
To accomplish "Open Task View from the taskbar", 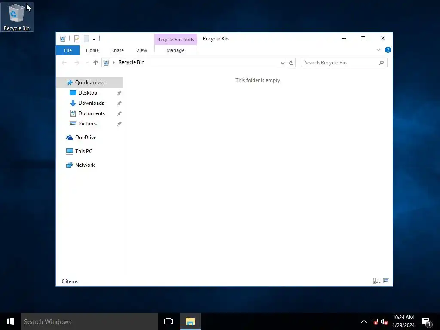I will click(168, 321).
